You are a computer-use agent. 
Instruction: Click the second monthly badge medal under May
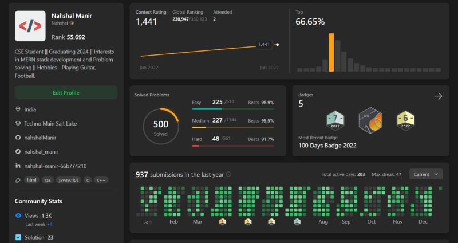(248, 222)
